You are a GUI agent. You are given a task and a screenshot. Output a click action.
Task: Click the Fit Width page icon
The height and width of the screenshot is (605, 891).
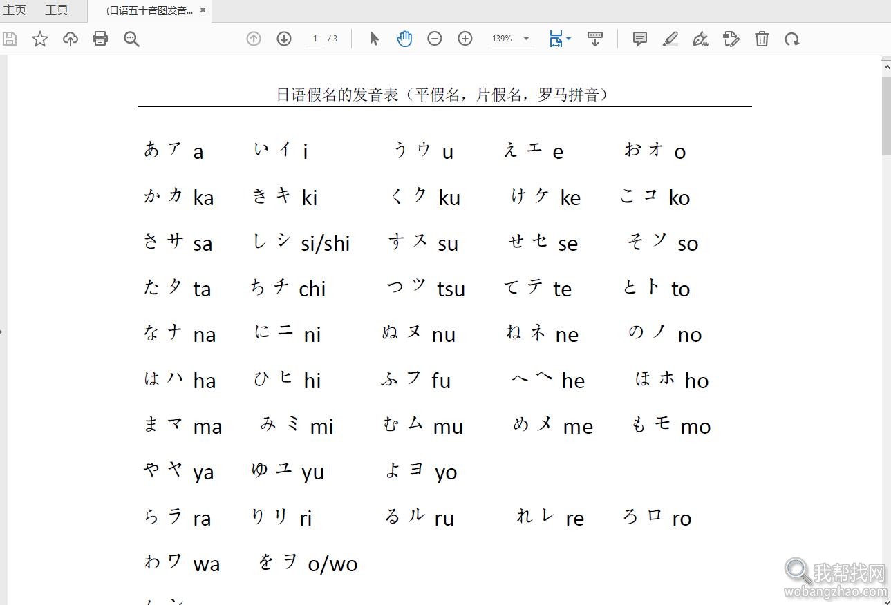coord(556,39)
